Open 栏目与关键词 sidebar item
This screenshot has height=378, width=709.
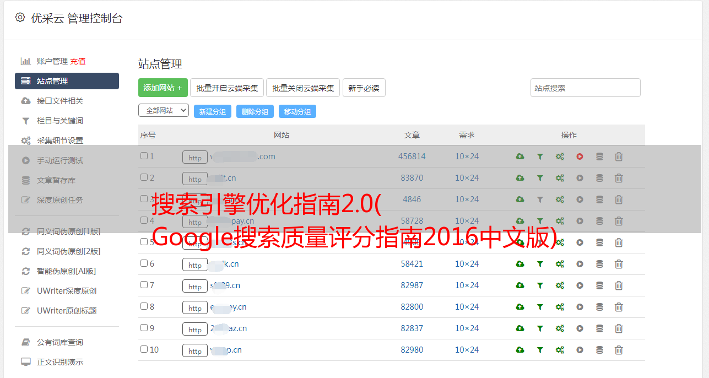click(x=60, y=121)
